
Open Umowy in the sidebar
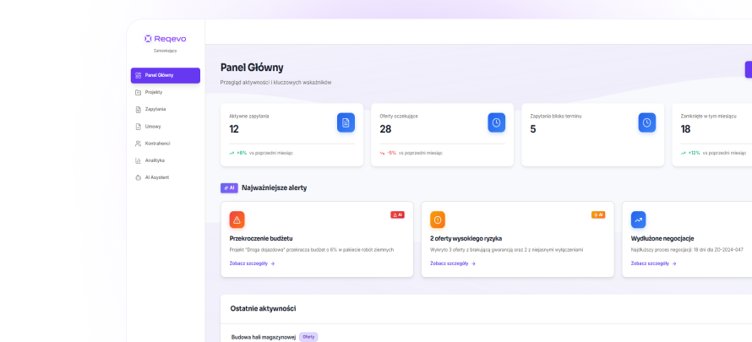coord(166,127)
